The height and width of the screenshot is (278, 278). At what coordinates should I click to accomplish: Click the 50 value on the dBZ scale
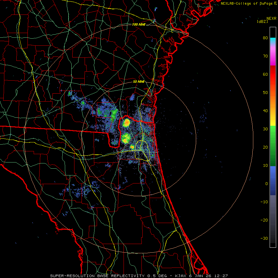tap(265, 93)
